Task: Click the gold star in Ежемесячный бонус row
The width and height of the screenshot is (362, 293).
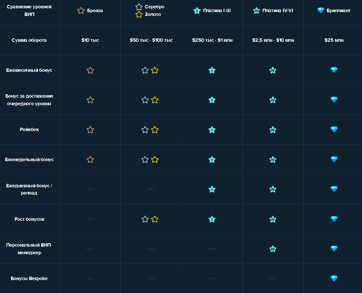Action: [155, 70]
